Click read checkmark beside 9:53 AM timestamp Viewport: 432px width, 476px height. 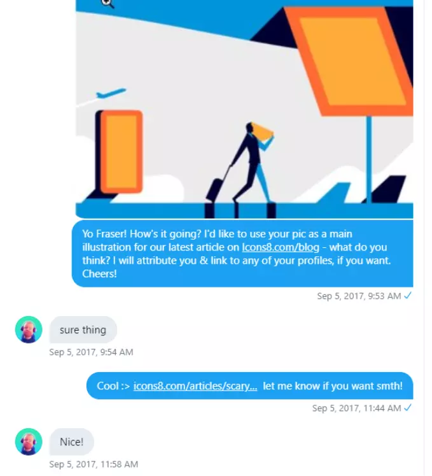tap(408, 296)
